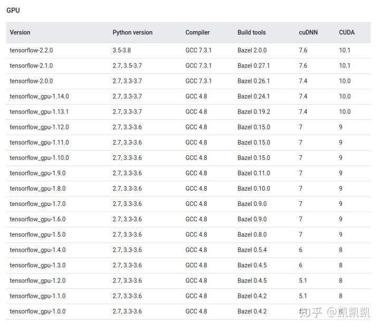Click the Bazel 0.5.4 cell

point(252,250)
